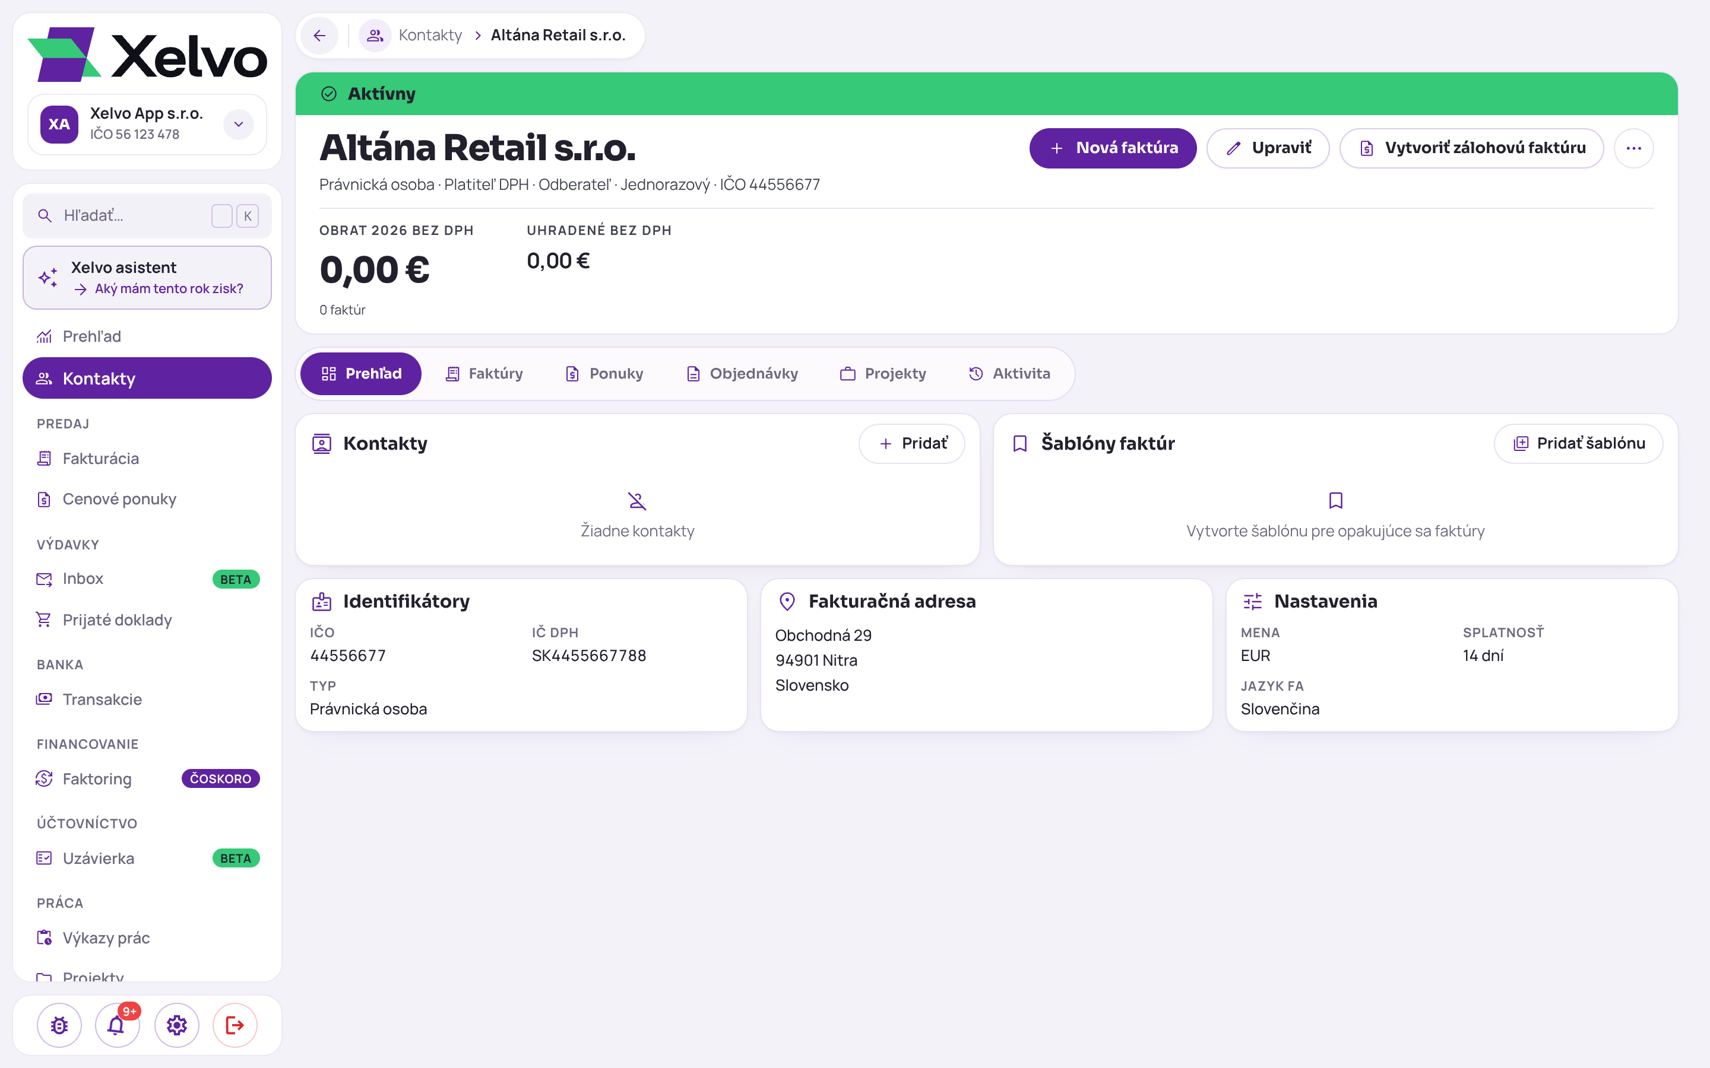The image size is (1710, 1068).
Task: Open notifications bell with 9+ badge
Action: coord(118,1025)
